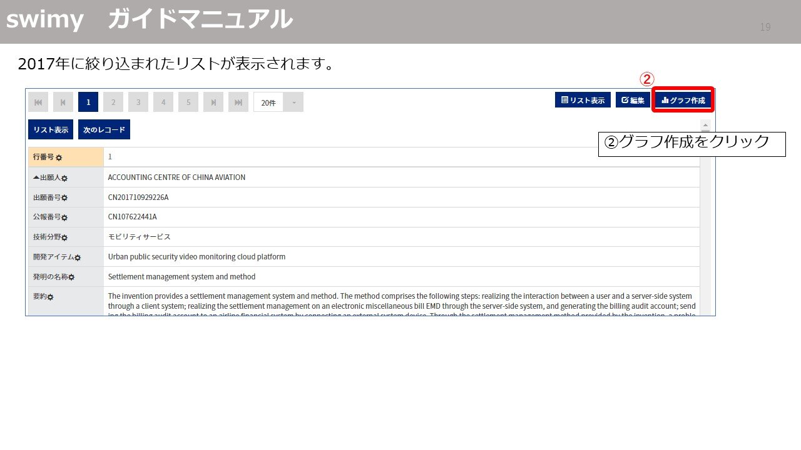This screenshot has width=801, height=450.
Task: Click the gear next to 開発アイテム
Action: point(78,257)
